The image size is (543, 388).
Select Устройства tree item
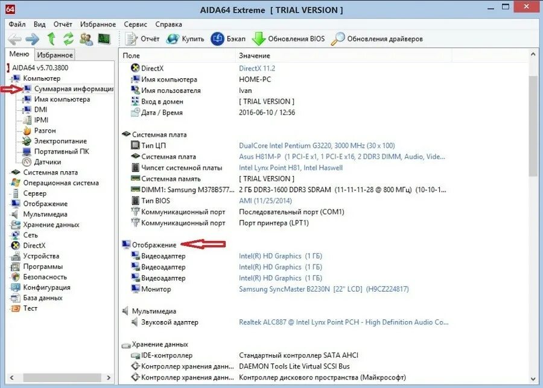click(41, 256)
